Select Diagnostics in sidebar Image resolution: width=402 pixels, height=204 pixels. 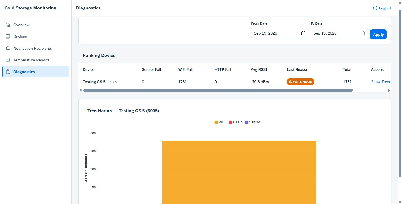tap(35, 72)
